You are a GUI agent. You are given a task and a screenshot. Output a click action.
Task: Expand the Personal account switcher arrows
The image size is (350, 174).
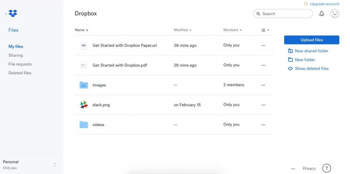pyautogui.click(x=55, y=165)
